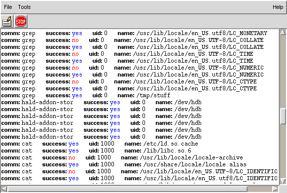Select the cat row for locale.alias
This screenshot has width=287, height=193.
coord(124,164)
